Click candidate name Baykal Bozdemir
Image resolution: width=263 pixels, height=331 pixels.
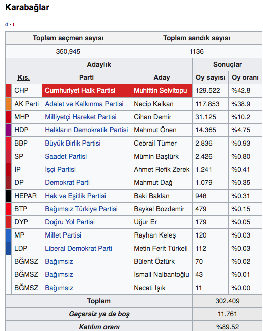point(159,209)
